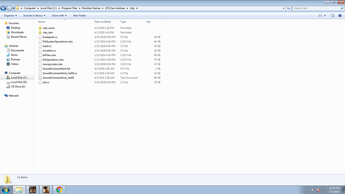Sort files by Date modified column

click(106, 22)
